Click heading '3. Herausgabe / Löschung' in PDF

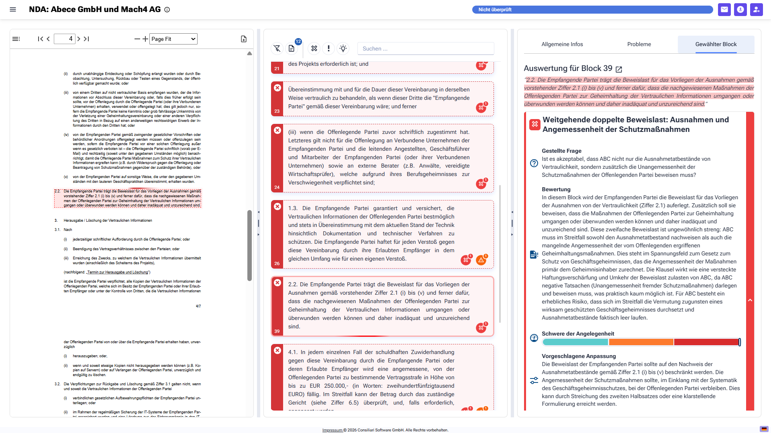coord(103,221)
